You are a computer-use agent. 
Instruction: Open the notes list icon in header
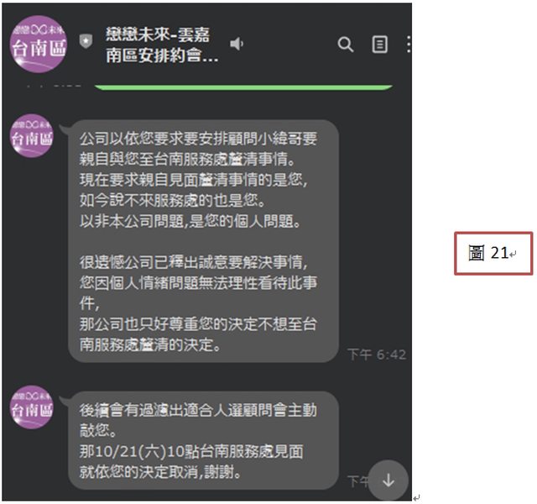click(380, 45)
